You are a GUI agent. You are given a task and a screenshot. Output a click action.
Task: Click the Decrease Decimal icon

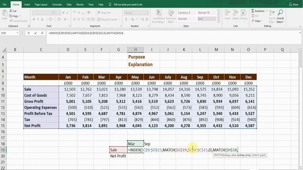(147, 19)
